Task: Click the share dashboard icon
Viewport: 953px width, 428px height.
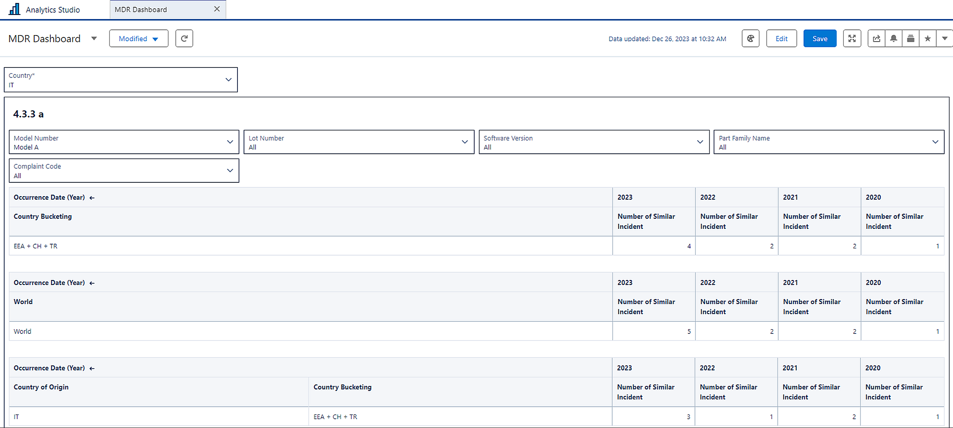Action: coord(876,39)
